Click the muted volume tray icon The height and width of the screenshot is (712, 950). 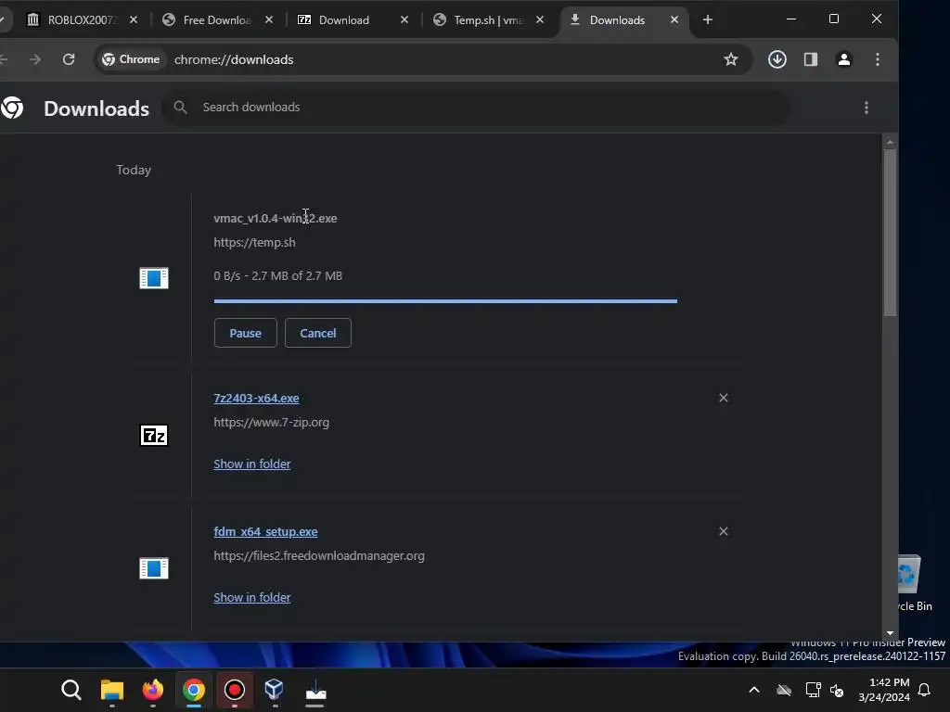coord(838,690)
